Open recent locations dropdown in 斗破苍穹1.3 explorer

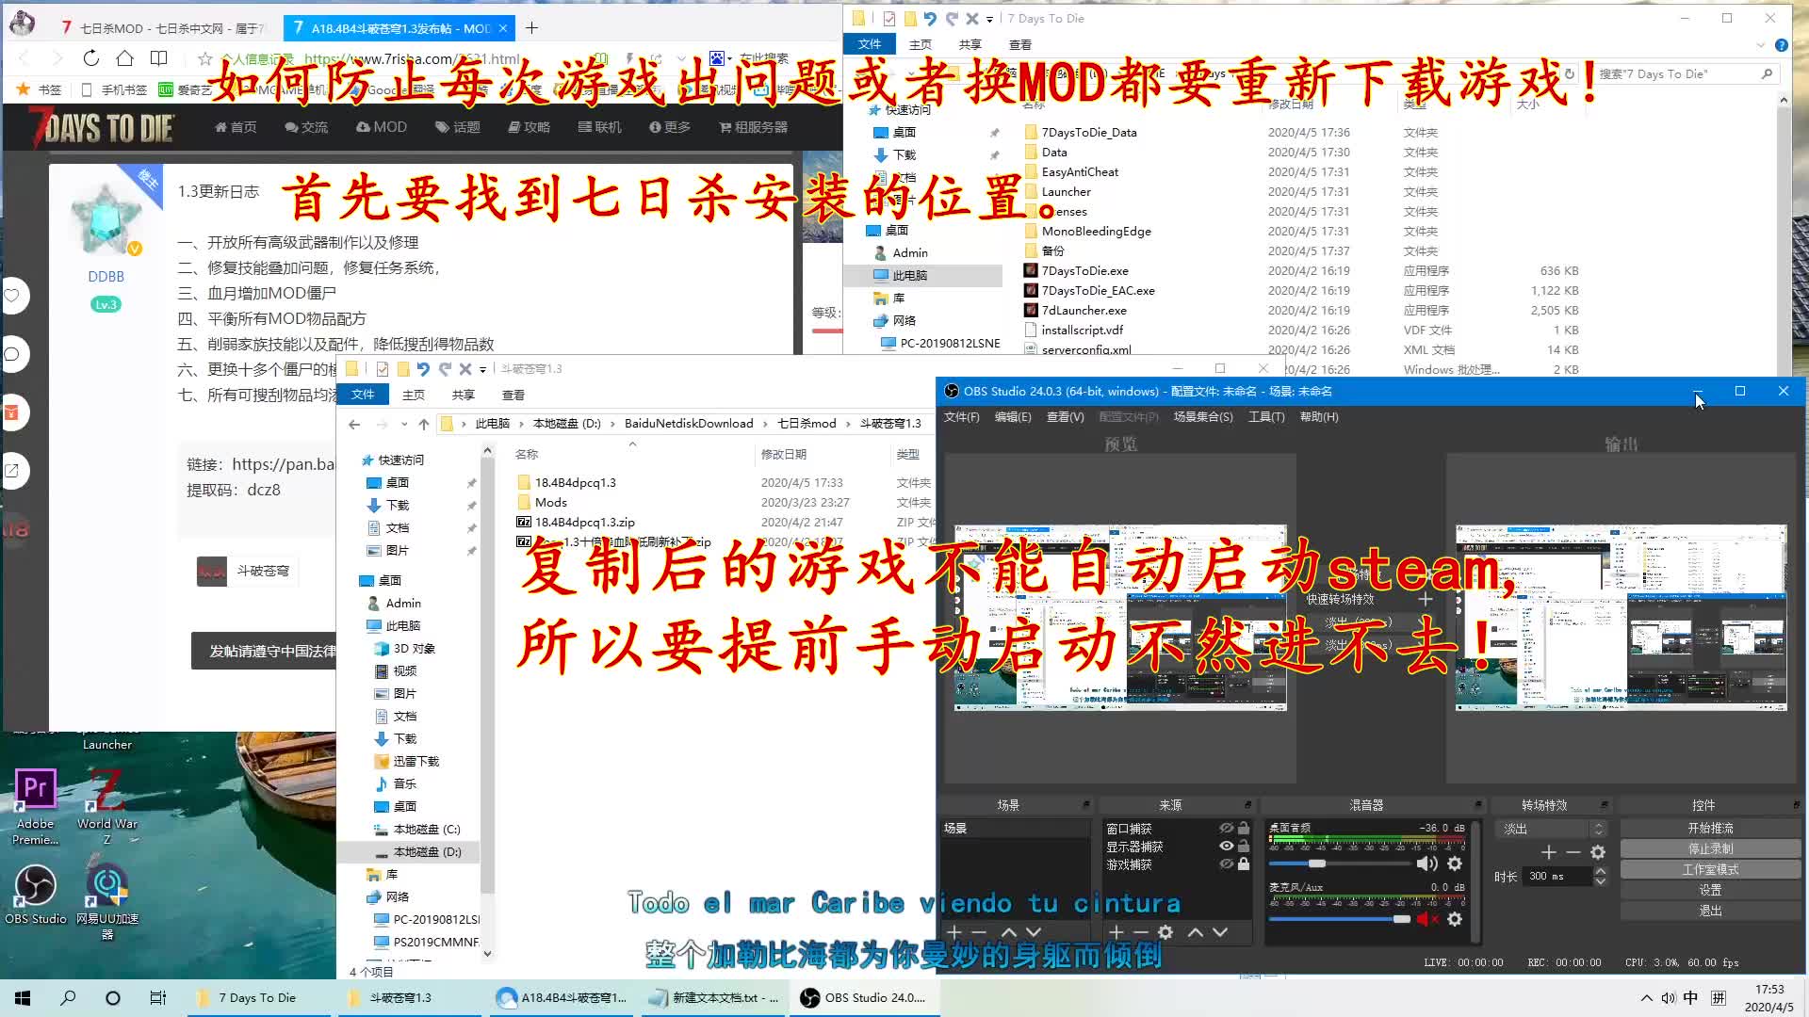pos(404,424)
